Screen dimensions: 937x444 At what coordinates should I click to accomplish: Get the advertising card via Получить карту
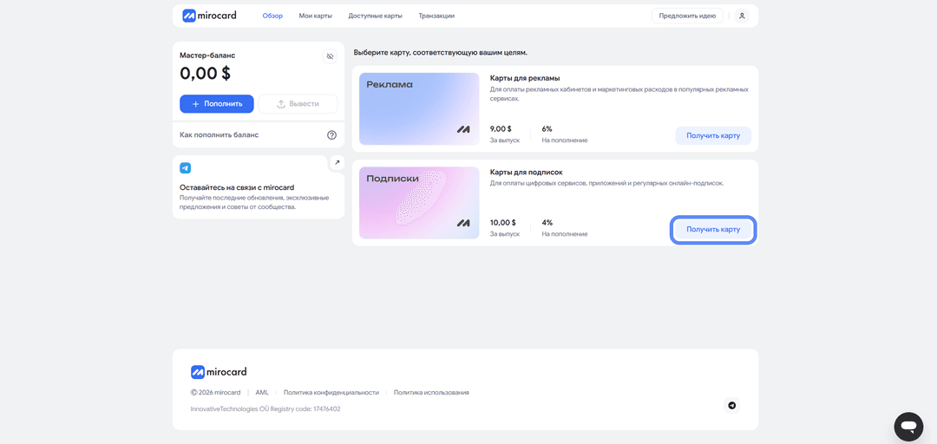coord(713,135)
